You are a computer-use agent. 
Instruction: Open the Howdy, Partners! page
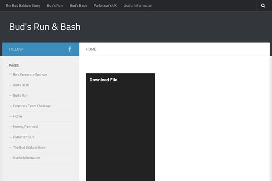pos(25,127)
